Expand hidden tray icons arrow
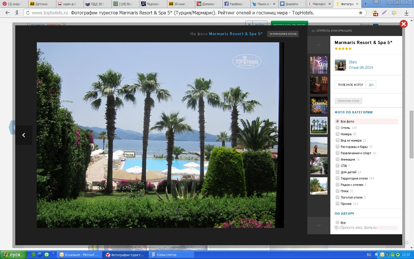The image size is (414, 259). point(377,255)
